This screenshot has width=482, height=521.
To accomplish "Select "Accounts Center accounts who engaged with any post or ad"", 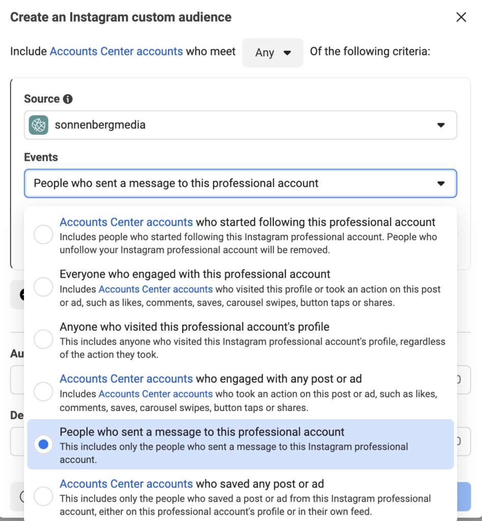I will point(43,391).
